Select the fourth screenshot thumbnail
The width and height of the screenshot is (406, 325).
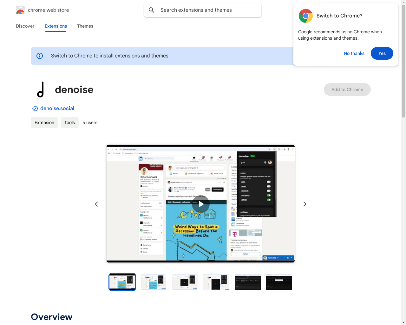216,282
